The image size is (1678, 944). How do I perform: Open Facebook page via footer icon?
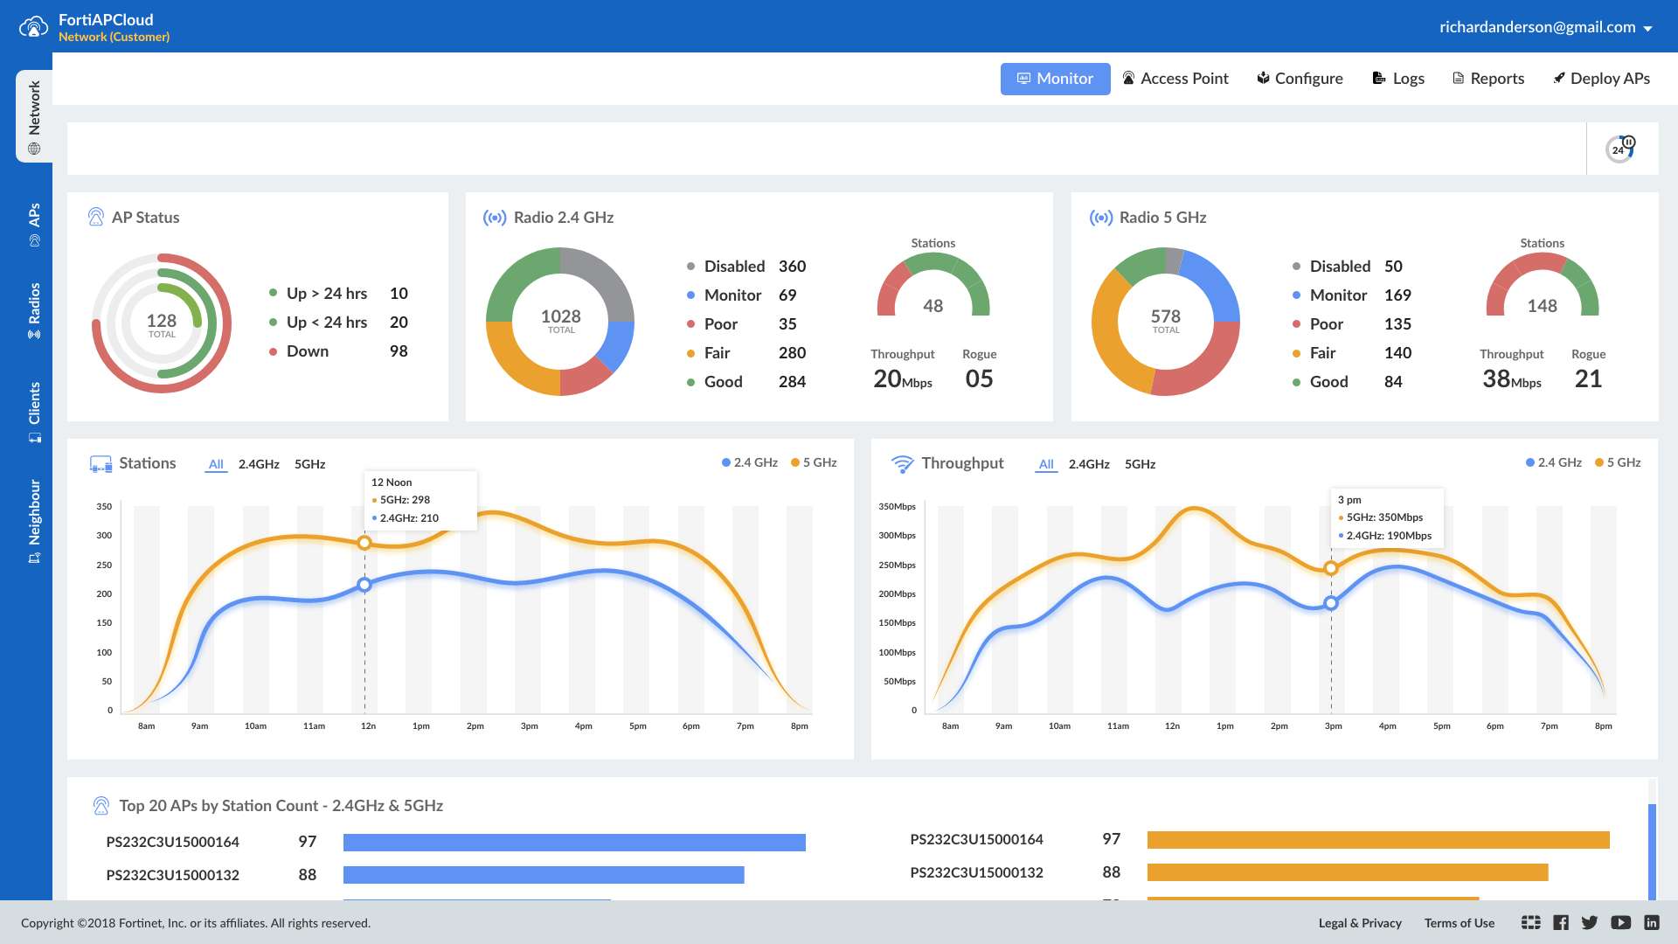pyautogui.click(x=1561, y=923)
